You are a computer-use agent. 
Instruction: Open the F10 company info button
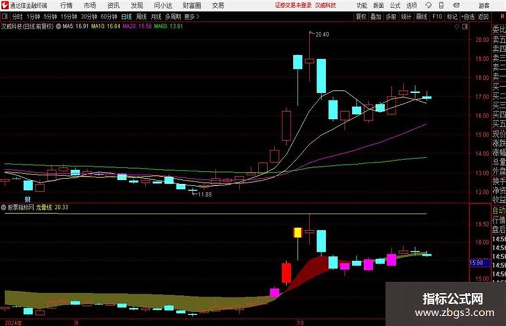[x=437, y=17]
